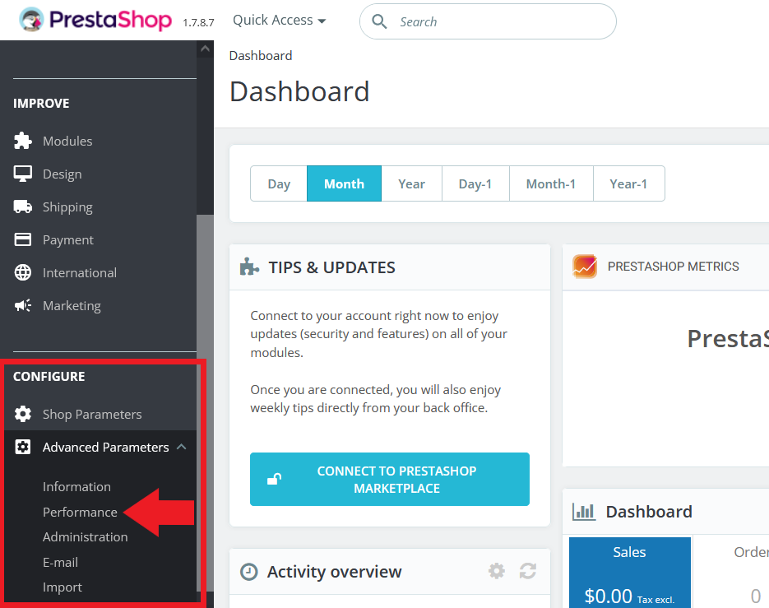Click the sidebar scrollbar thumb

pos(205,402)
